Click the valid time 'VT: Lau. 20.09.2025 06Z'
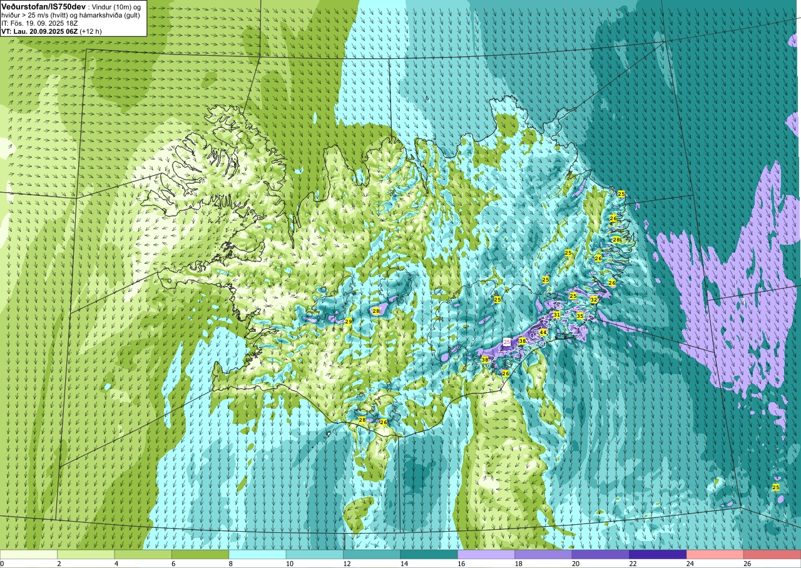 (39, 31)
